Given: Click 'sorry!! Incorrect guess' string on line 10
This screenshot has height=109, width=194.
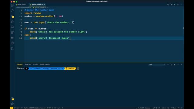Looking at the screenshot, I should (x=53, y=38).
